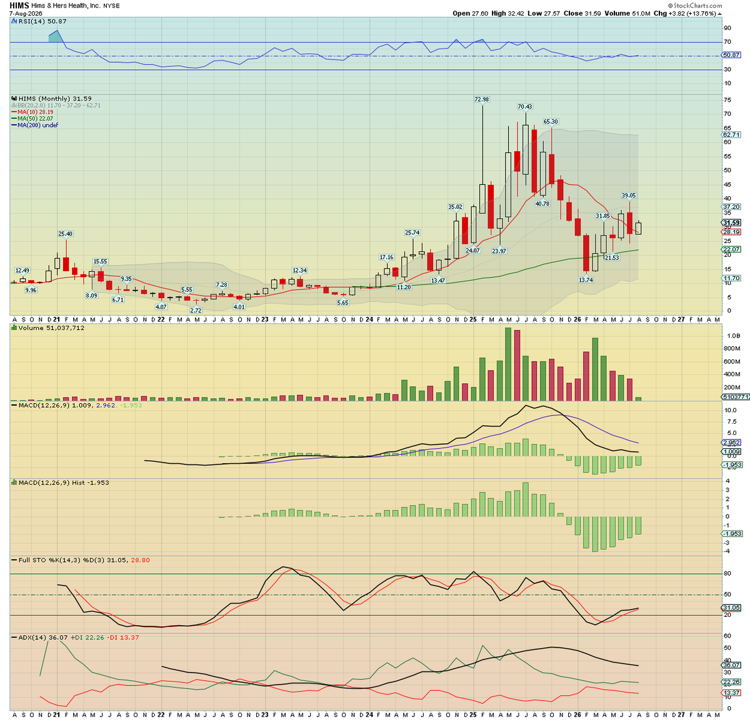Click the MACD(12,26,9) 1.009 panel label
The height and width of the screenshot is (720, 750).
point(56,405)
